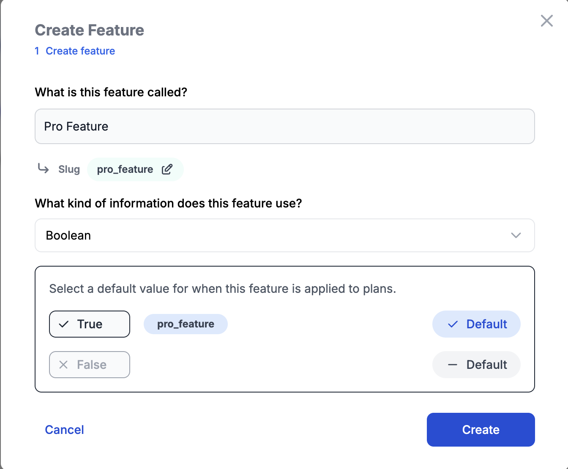The height and width of the screenshot is (469, 568).
Task: Click the Cancel link
Action: pyautogui.click(x=64, y=430)
